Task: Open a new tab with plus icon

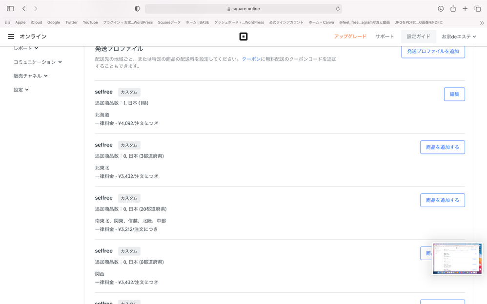Action: coord(465,9)
